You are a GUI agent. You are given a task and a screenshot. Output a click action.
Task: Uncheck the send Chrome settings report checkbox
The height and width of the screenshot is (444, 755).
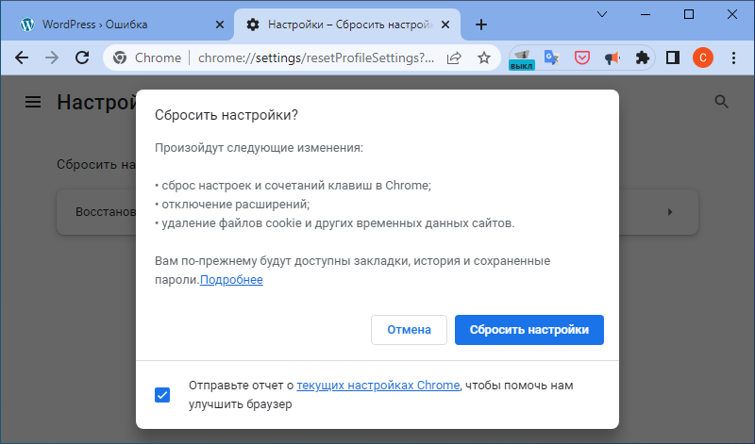[162, 395]
